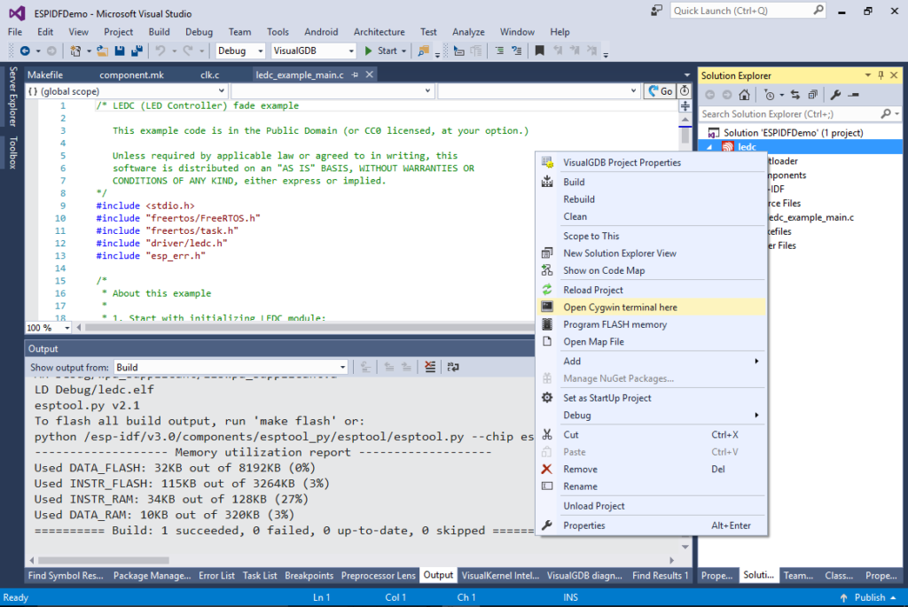The width and height of the screenshot is (908, 607).
Task: Click the bookmark icon in the toolbar
Action: click(x=539, y=51)
